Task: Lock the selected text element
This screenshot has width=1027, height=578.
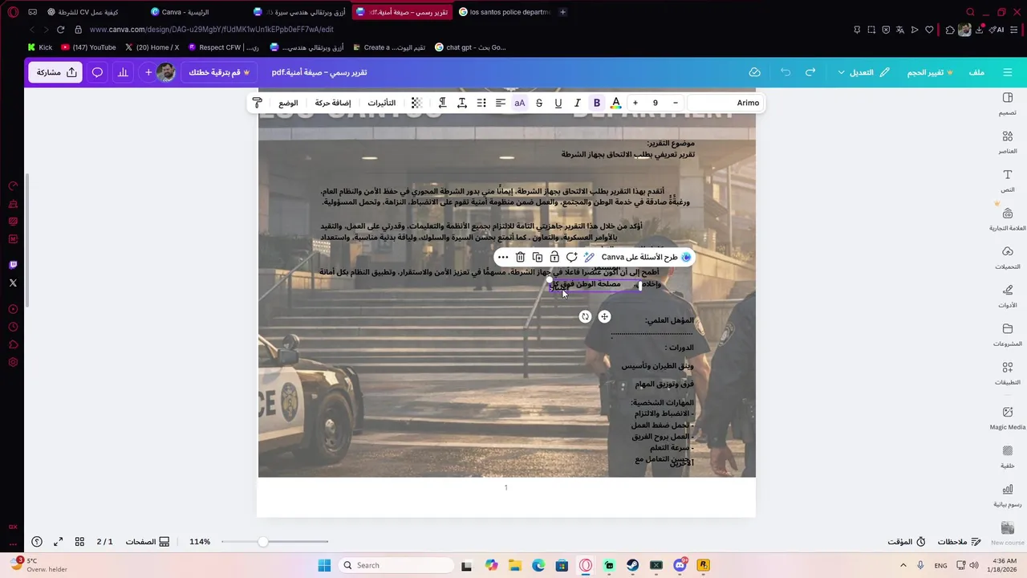Action: [x=554, y=257]
